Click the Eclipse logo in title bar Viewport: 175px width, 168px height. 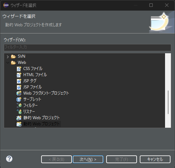pos(6,5)
